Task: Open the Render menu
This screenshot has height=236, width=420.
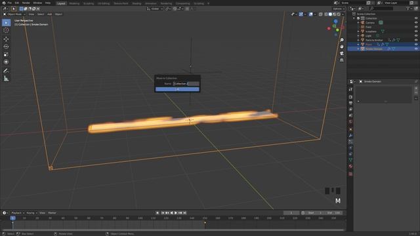Action: click(26, 3)
